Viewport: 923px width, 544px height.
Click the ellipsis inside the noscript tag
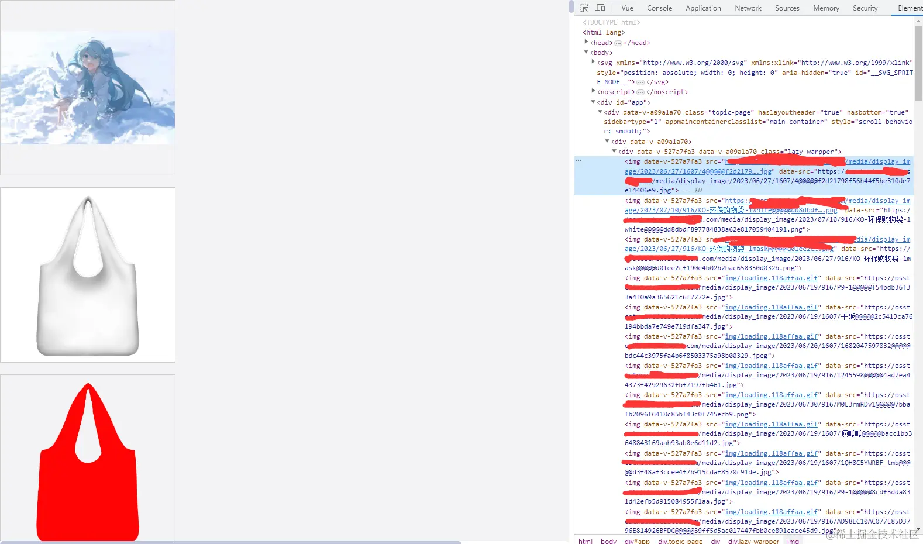pos(640,92)
